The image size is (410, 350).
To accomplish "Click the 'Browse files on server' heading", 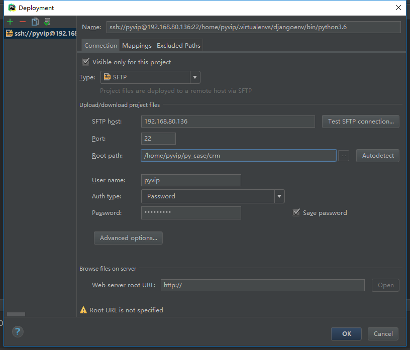I will (x=108, y=269).
